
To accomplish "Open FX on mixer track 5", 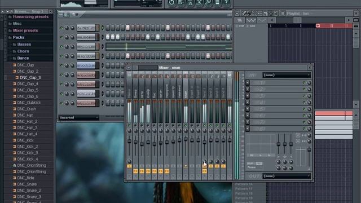I will 160,171.
